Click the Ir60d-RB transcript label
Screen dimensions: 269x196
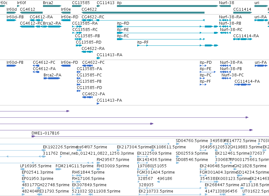pyautogui.click(x=15, y=17)
